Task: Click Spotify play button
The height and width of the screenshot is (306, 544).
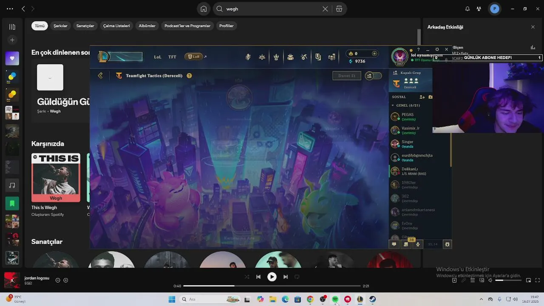Action: (272, 277)
